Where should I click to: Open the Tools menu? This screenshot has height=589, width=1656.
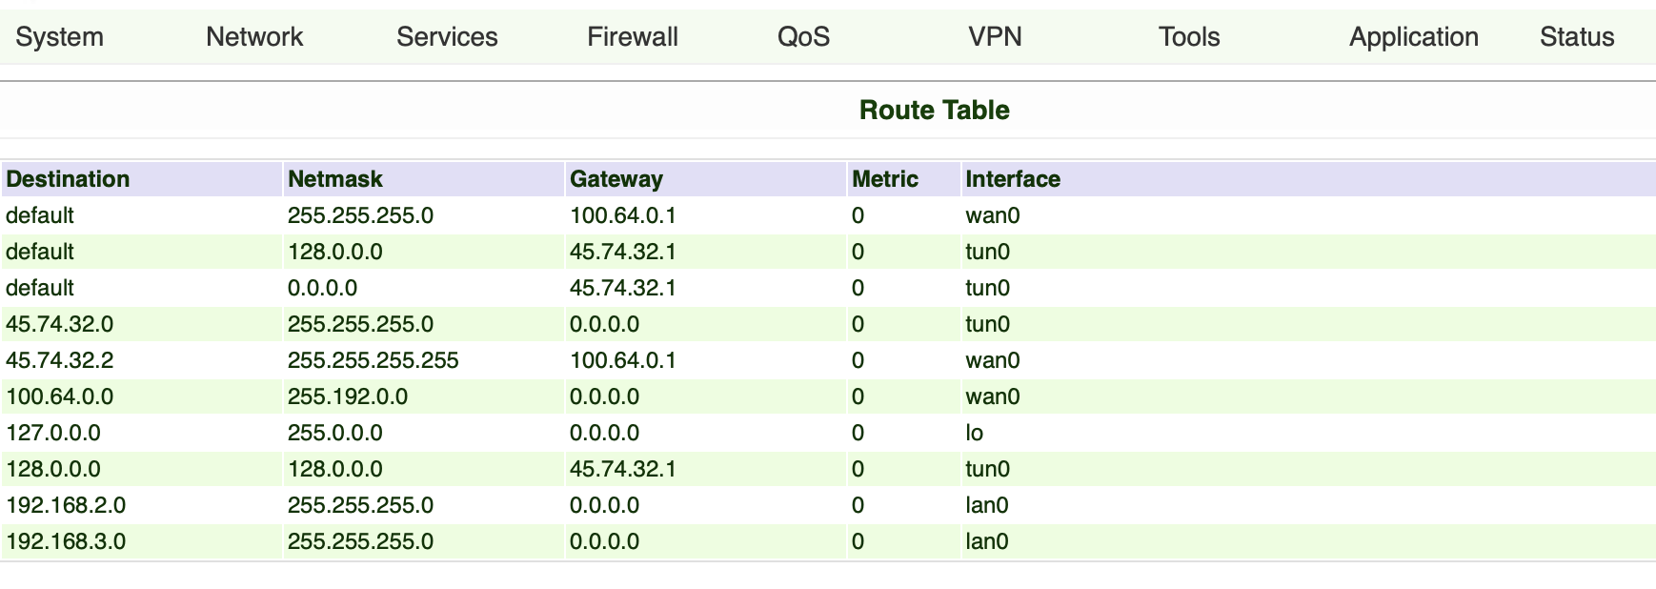1189,37
